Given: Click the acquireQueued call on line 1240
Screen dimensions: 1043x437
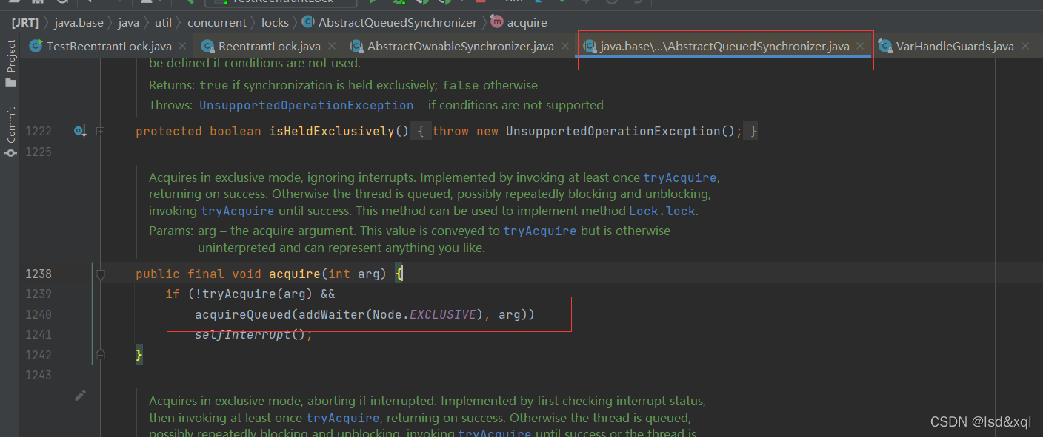Looking at the screenshot, I should (243, 314).
